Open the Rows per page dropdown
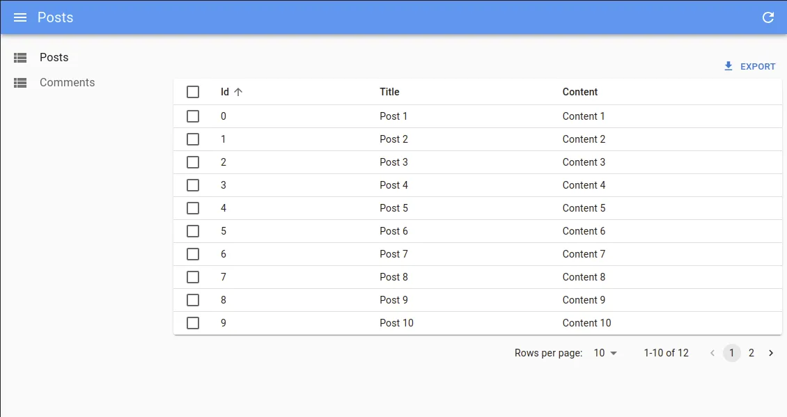 pyautogui.click(x=605, y=353)
